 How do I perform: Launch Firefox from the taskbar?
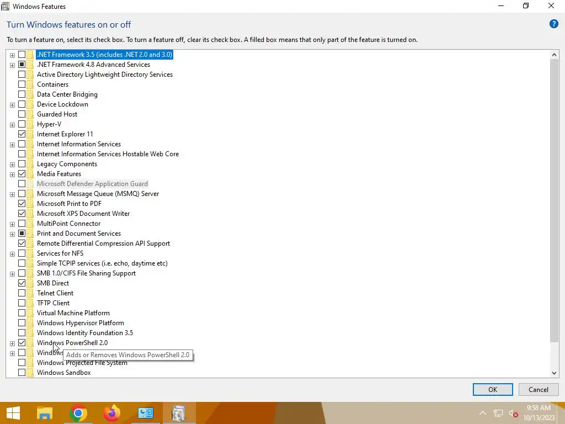coord(111,413)
